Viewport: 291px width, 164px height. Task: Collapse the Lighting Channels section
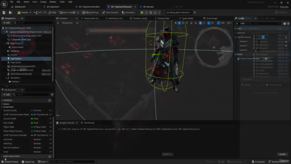236,37
